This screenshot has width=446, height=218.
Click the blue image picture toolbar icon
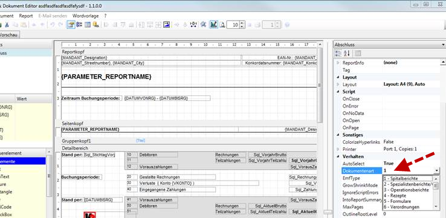click(166, 25)
